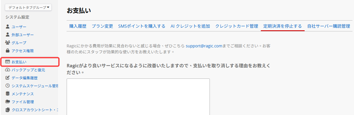Click the support@ragic.com email link
The width and height of the screenshot is (354, 115).
pos(204,46)
